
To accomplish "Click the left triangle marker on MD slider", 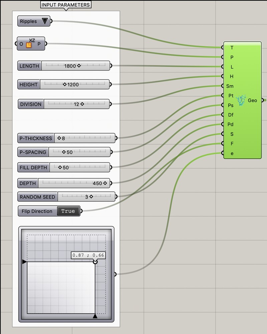I will pos(24,262).
